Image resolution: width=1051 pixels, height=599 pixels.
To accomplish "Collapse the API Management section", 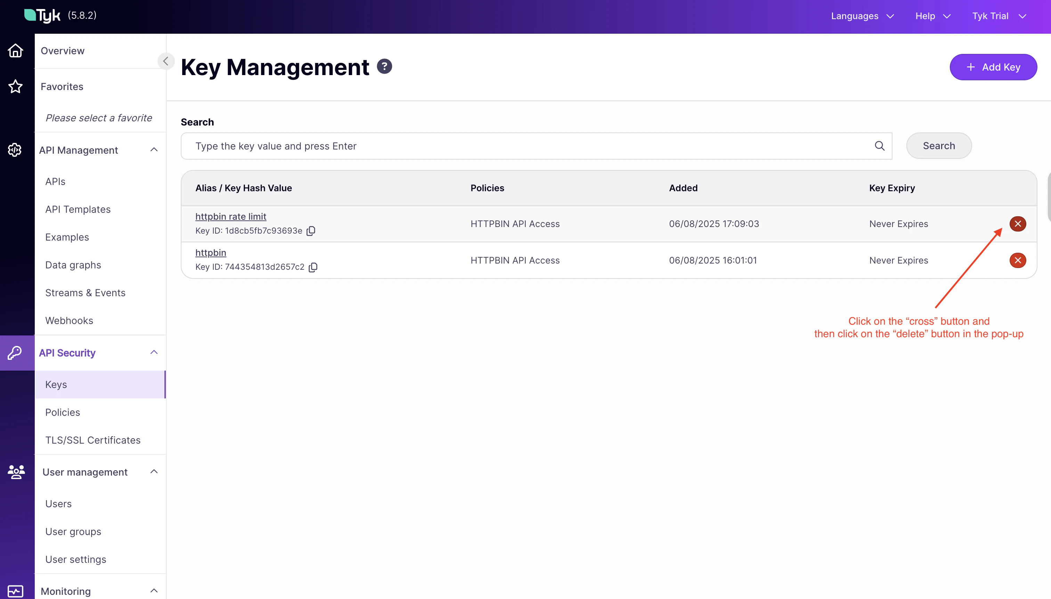I will pyautogui.click(x=154, y=150).
